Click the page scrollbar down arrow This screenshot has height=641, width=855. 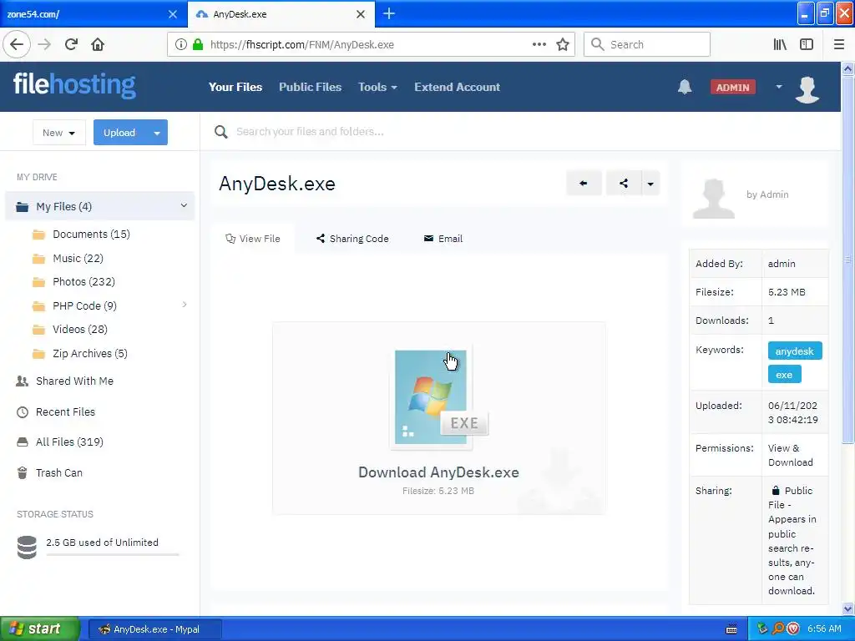click(847, 608)
